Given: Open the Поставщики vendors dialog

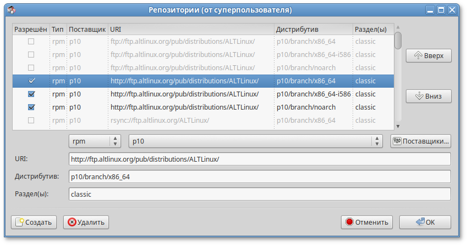Looking at the screenshot, I should (421, 141).
